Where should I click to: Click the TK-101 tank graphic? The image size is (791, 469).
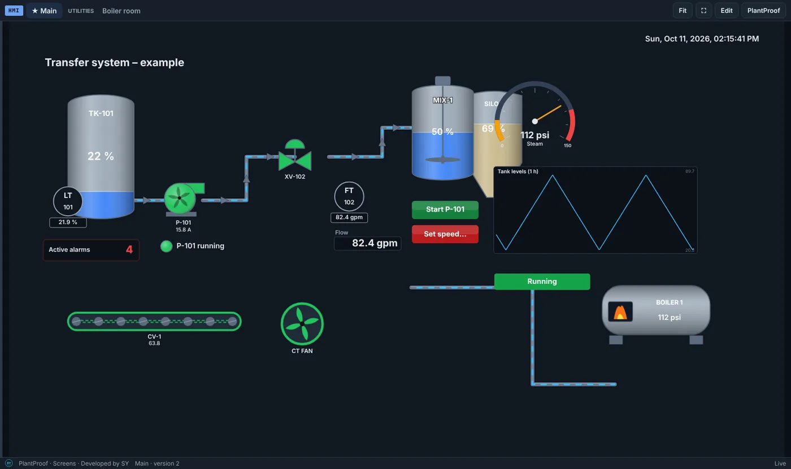pos(101,156)
